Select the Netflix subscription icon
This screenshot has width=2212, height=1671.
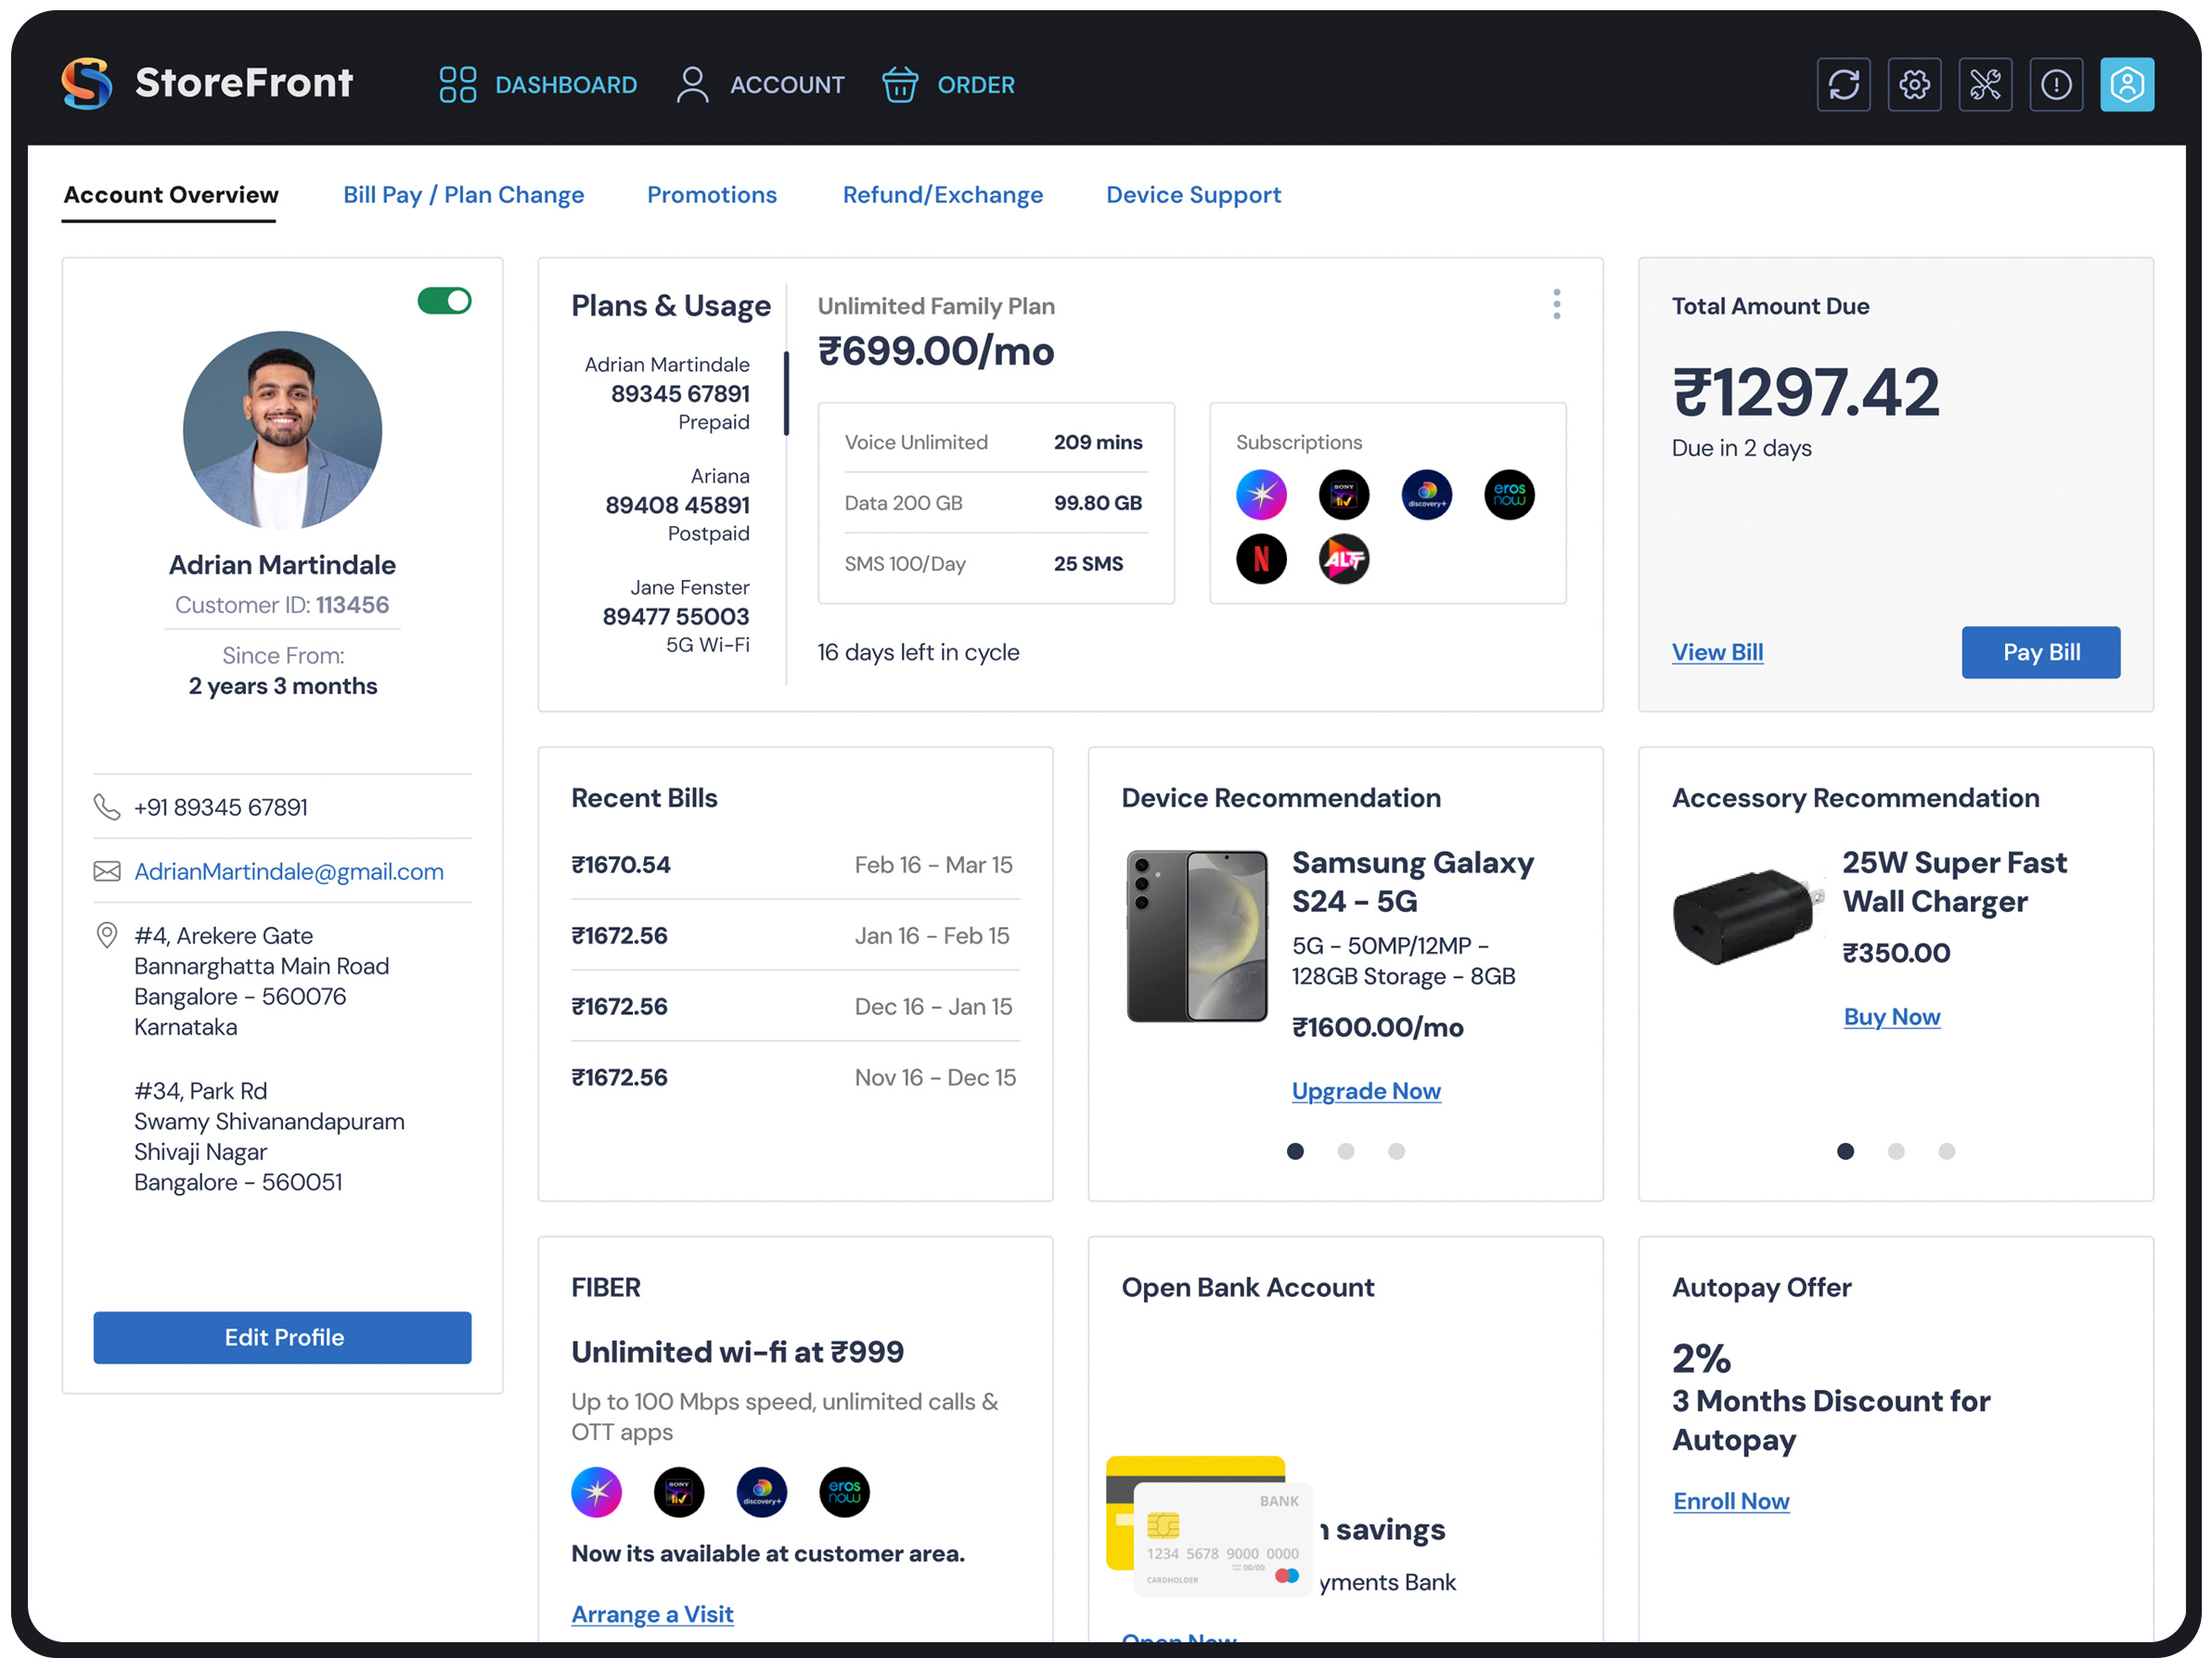click(1262, 559)
